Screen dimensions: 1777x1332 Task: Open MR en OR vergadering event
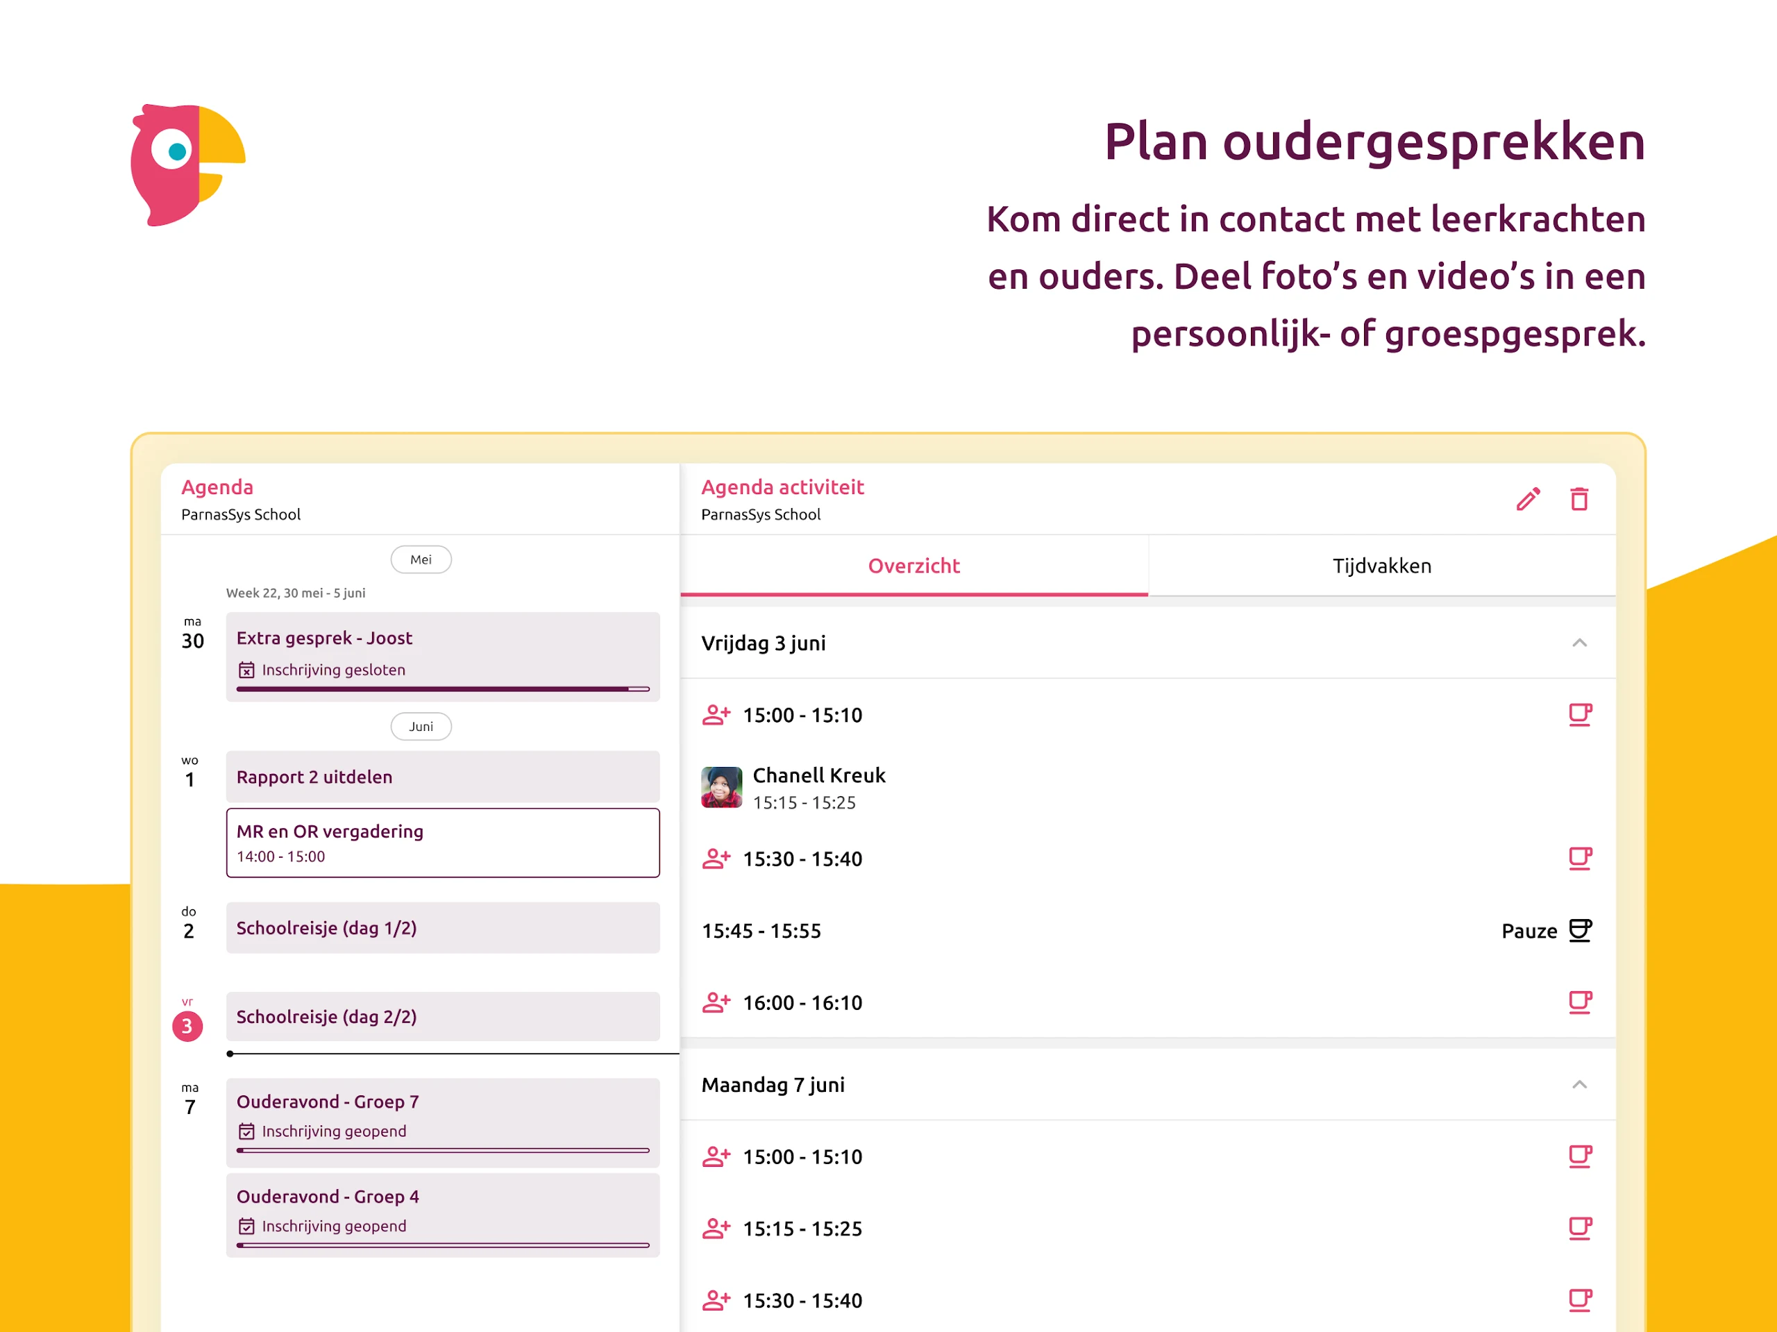(443, 843)
